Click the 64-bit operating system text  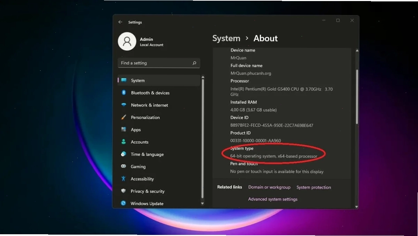click(274, 157)
